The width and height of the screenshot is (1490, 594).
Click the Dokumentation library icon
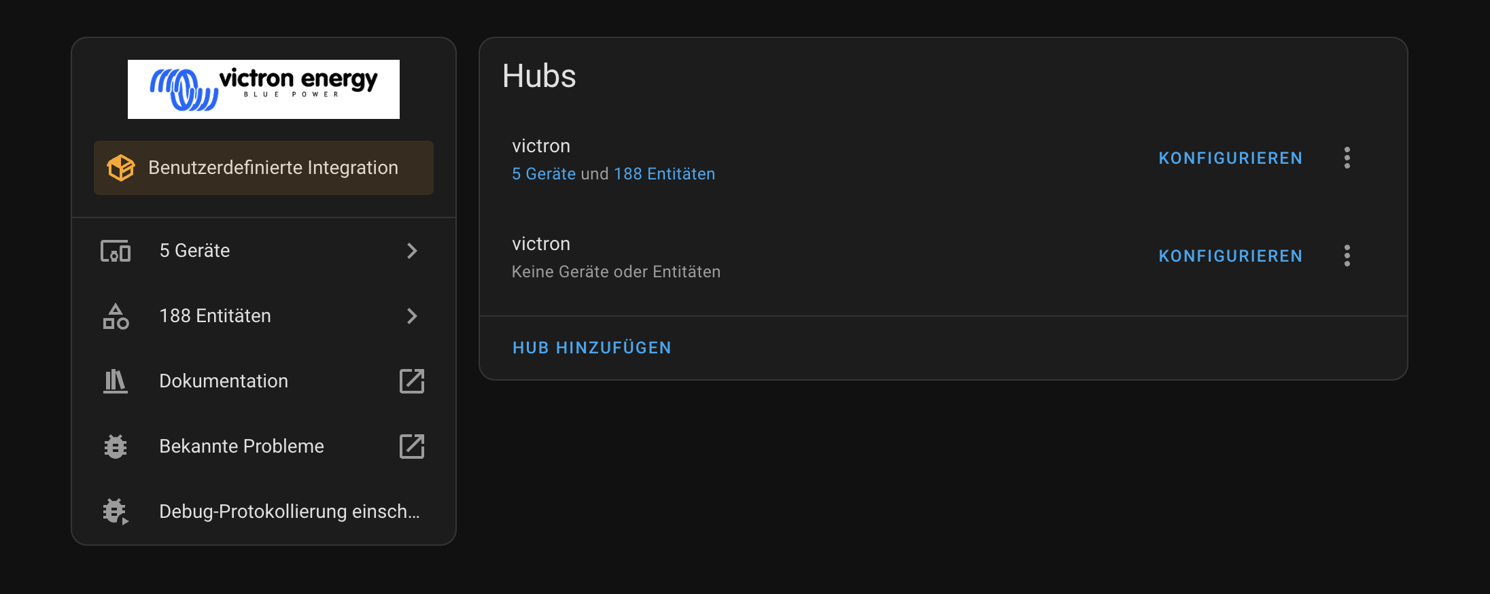[x=115, y=381]
